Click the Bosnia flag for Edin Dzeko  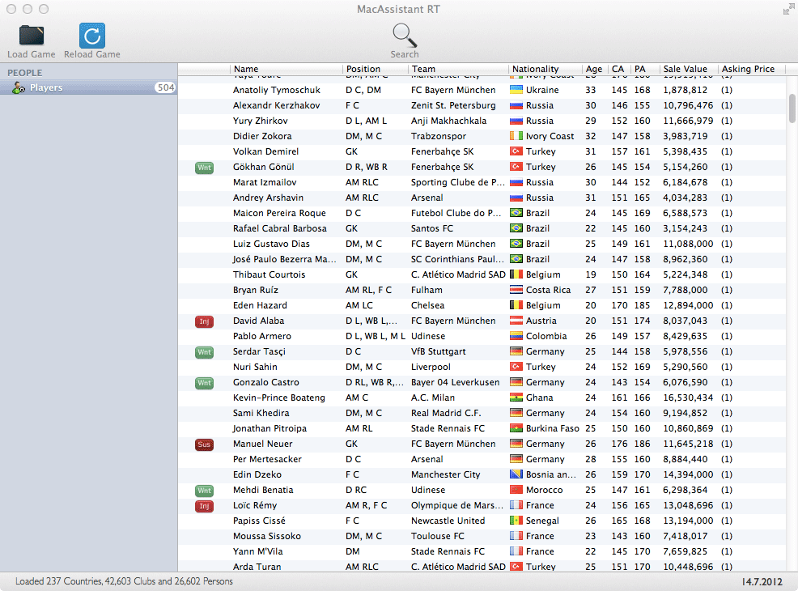pos(516,474)
